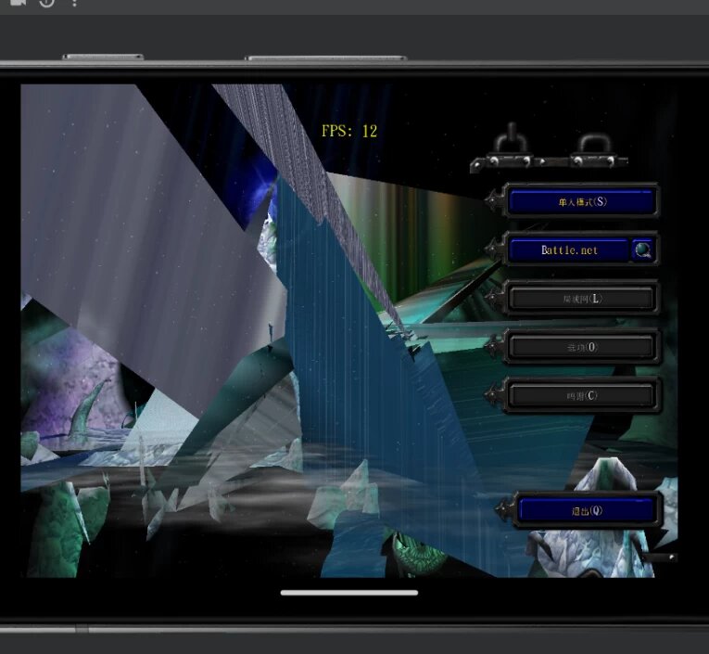Click the FPS: 12 counter text
The height and width of the screenshot is (654, 709).
(349, 131)
